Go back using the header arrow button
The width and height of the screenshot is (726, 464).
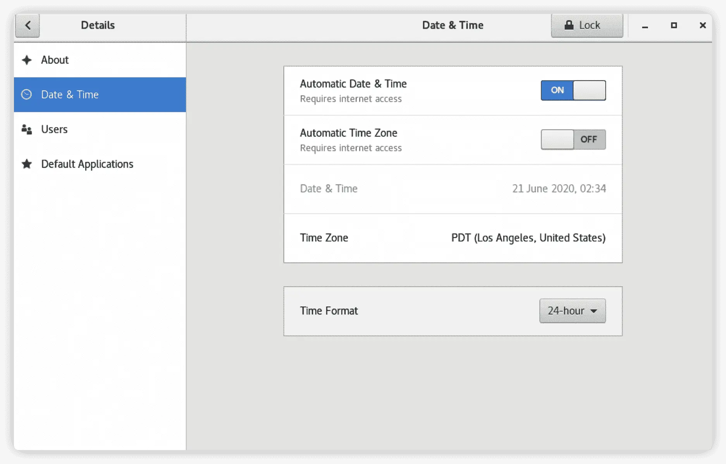[28, 26]
